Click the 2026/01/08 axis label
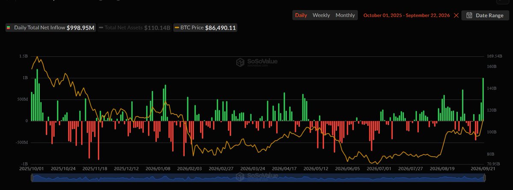 tap(159, 169)
